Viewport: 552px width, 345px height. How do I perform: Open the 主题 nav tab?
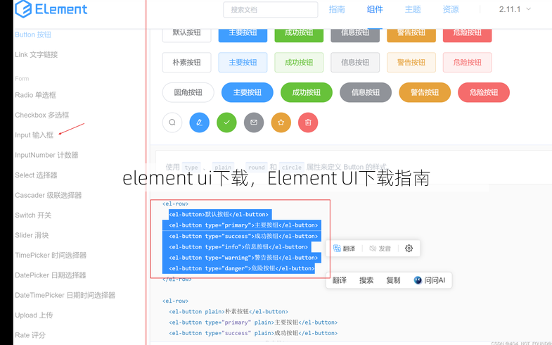pos(413,10)
